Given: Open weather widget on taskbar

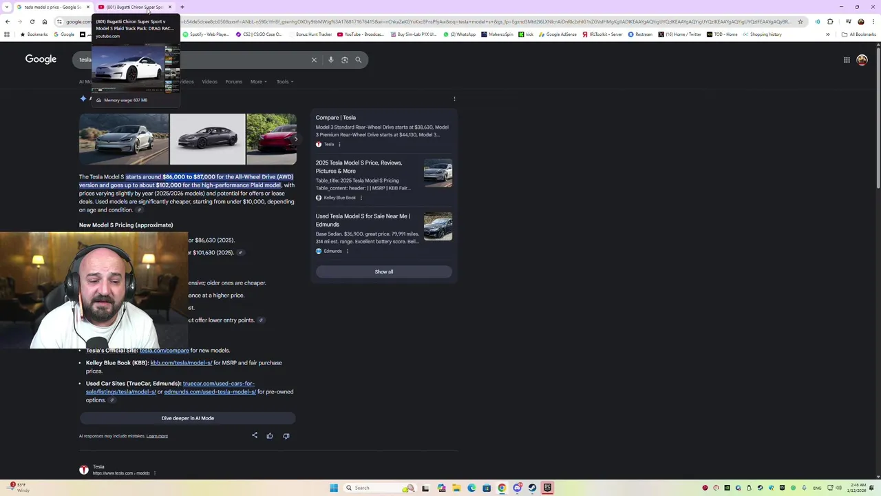Looking at the screenshot, I should (19, 488).
